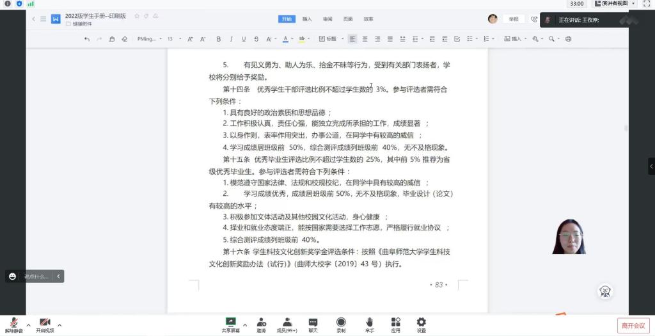Viewport: 655px width, 336px height.
Task: Open the 邀请 invite icon
Action: [x=261, y=325]
